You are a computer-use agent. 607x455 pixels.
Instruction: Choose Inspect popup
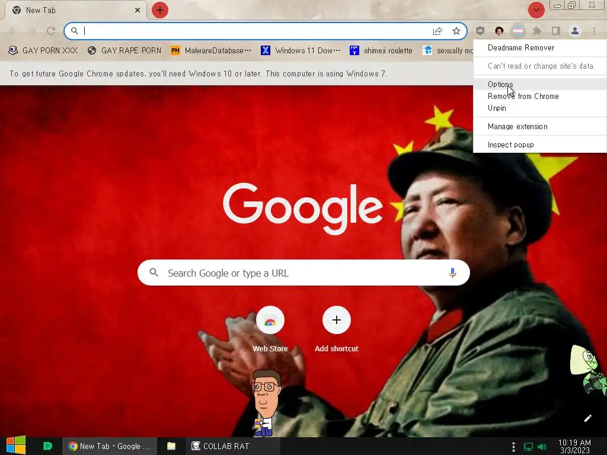539,145
